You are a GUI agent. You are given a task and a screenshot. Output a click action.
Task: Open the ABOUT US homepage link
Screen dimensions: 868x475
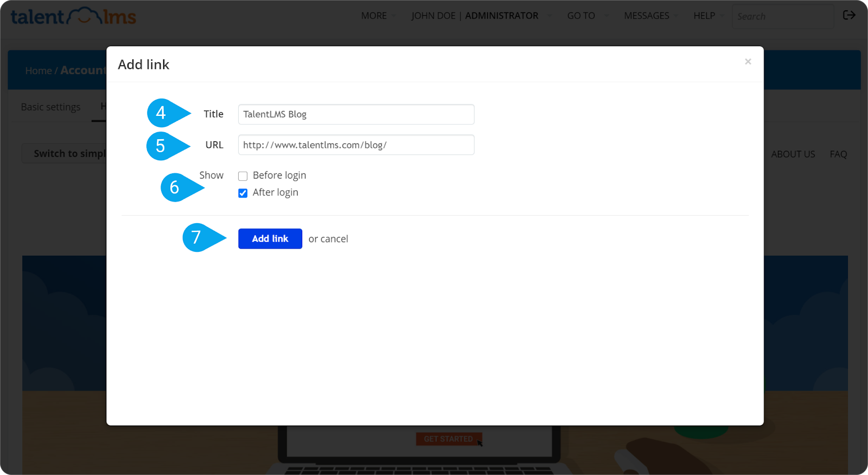pos(793,154)
